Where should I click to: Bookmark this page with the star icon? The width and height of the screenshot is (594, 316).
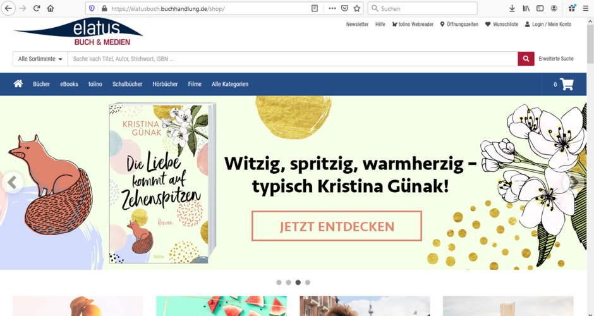[356, 8]
